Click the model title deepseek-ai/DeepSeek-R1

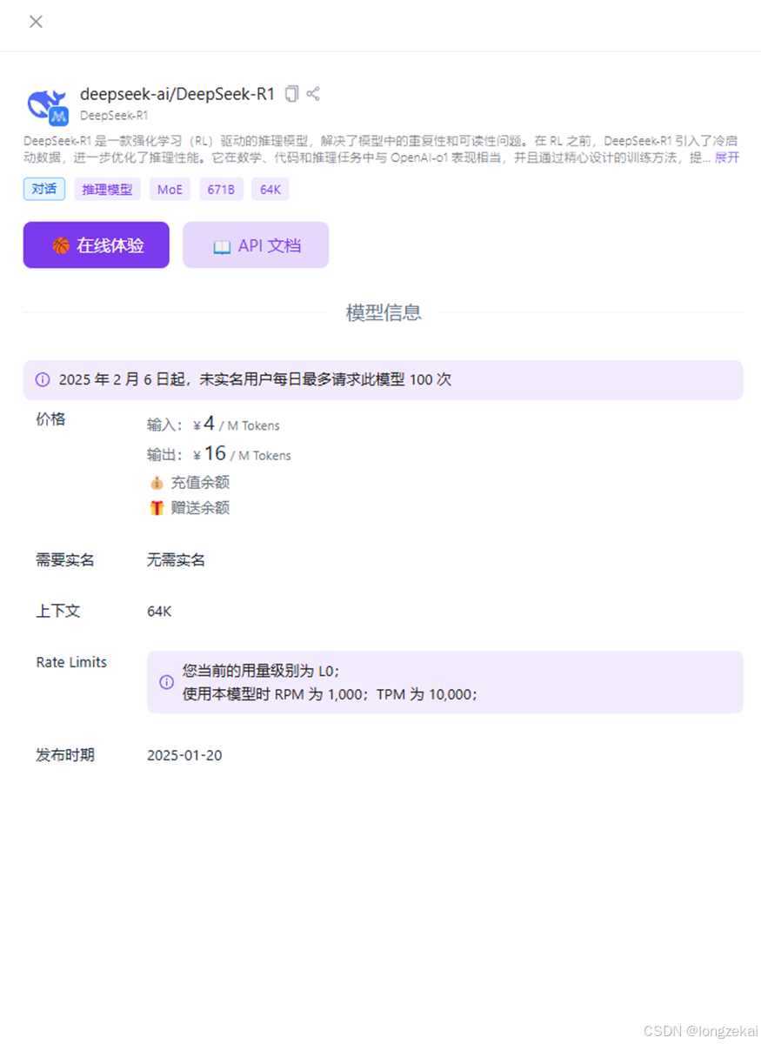point(177,94)
